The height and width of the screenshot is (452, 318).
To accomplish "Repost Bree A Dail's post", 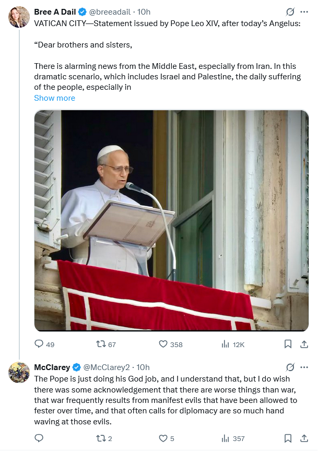I will (x=100, y=344).
